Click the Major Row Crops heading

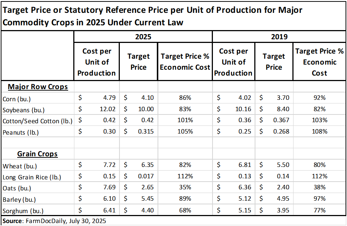tap(38, 87)
